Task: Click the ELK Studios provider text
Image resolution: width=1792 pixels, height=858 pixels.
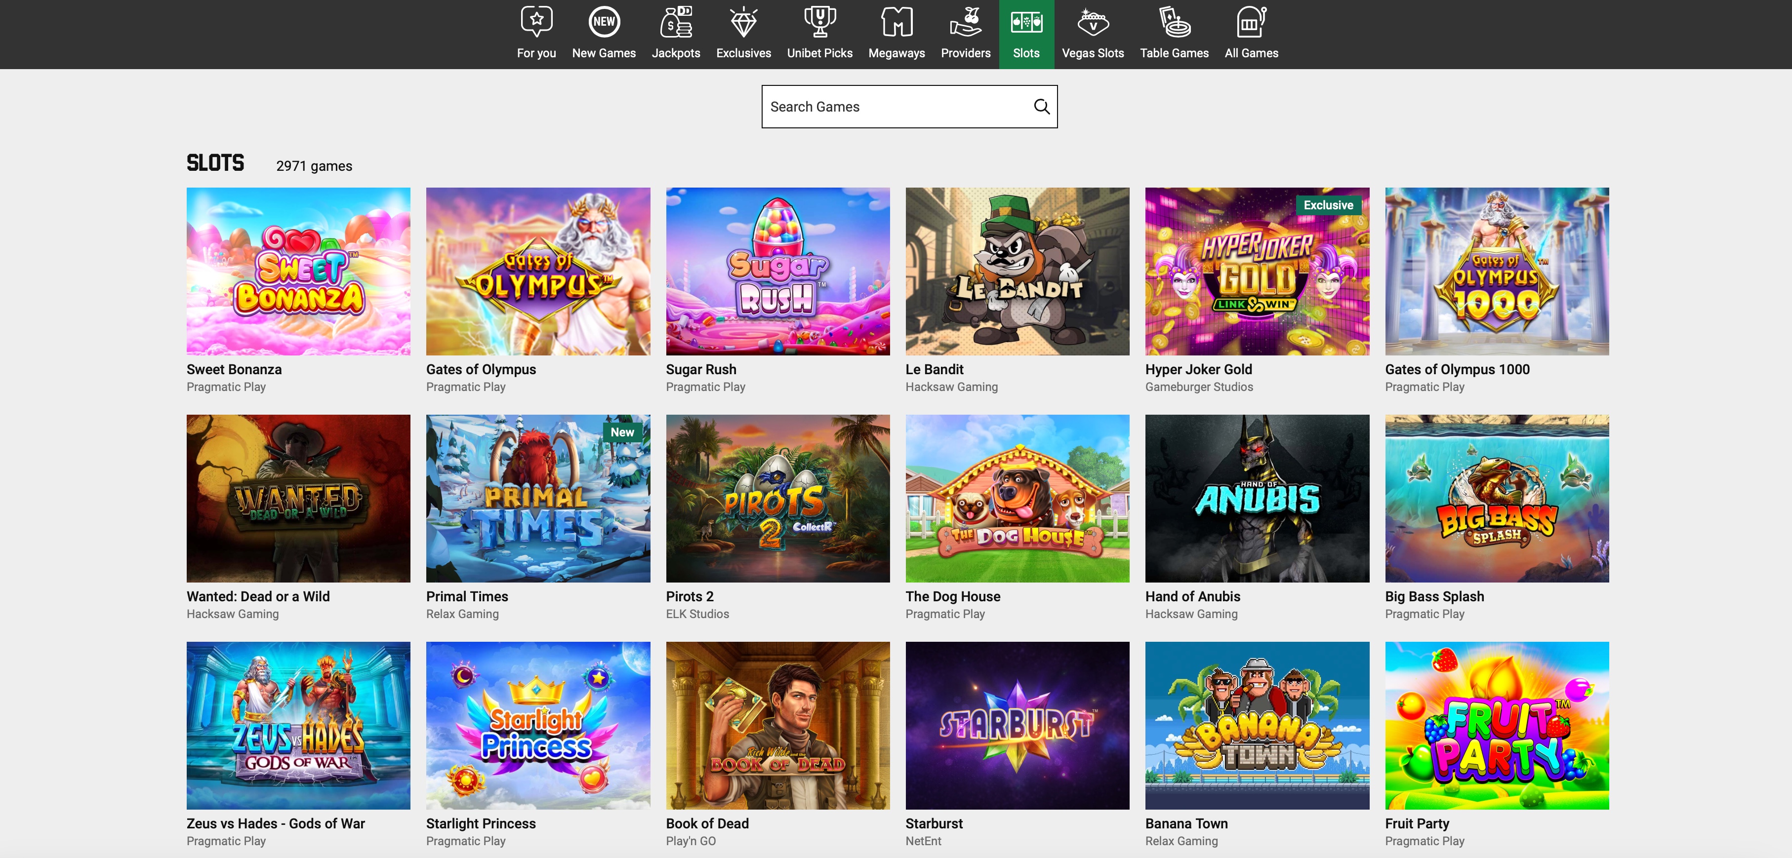Action: pos(697,614)
